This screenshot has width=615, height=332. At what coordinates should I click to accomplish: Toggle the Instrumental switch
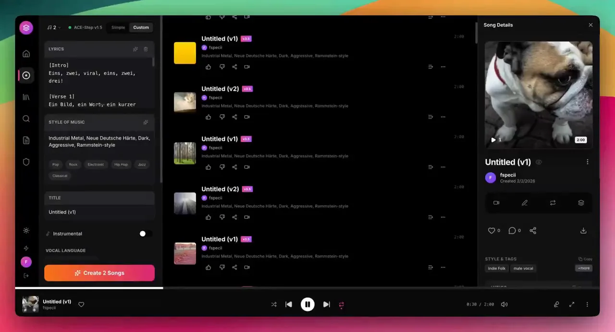[146, 234]
